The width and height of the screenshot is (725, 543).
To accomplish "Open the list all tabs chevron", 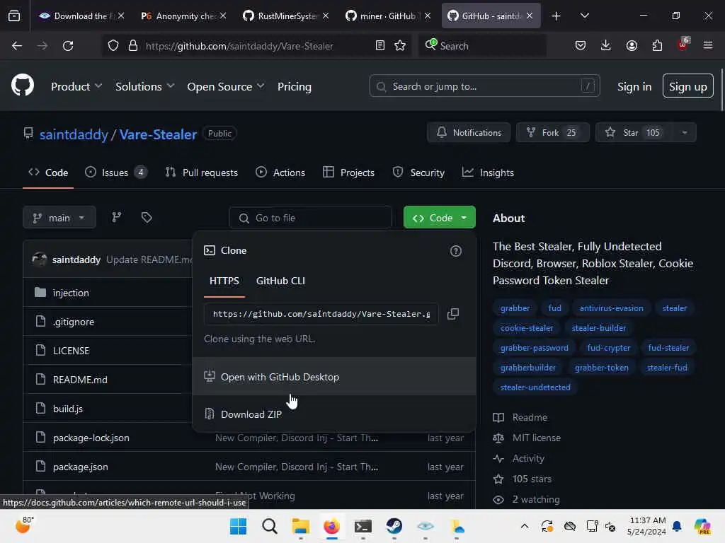I will [584, 16].
